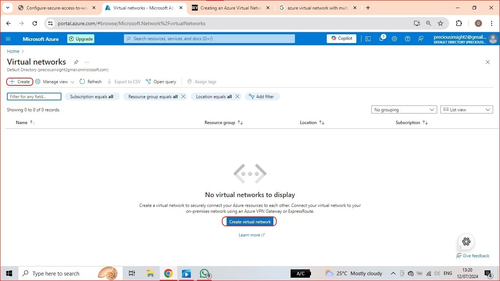Open the Azure Help question mark icon
Screen dimensions: 500x281
pyautogui.click(x=408, y=39)
